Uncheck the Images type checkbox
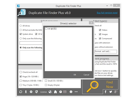 click(100, 34)
